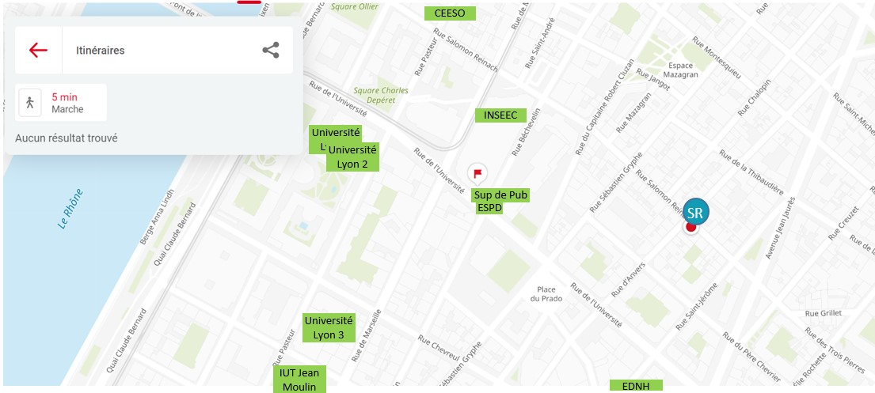
Task: Click the Square Ollier label
Action: point(354,7)
